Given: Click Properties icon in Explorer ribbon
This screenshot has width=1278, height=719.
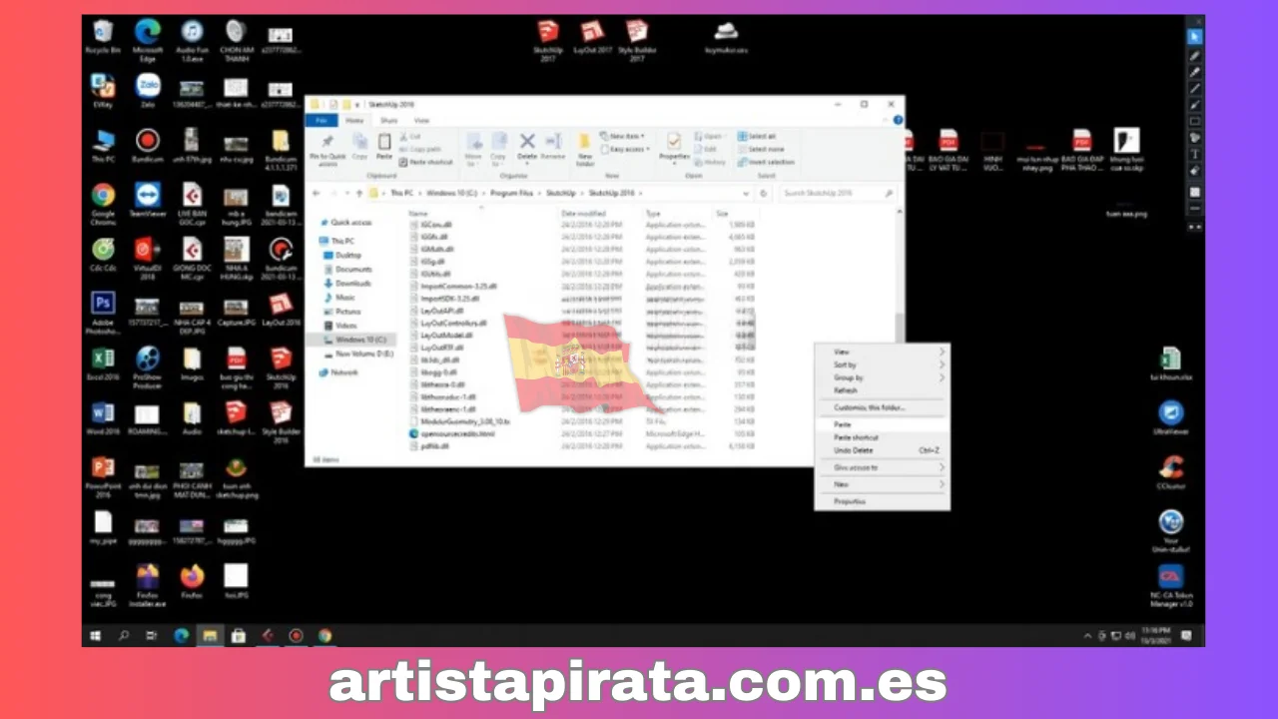Looking at the screenshot, I should 675,147.
